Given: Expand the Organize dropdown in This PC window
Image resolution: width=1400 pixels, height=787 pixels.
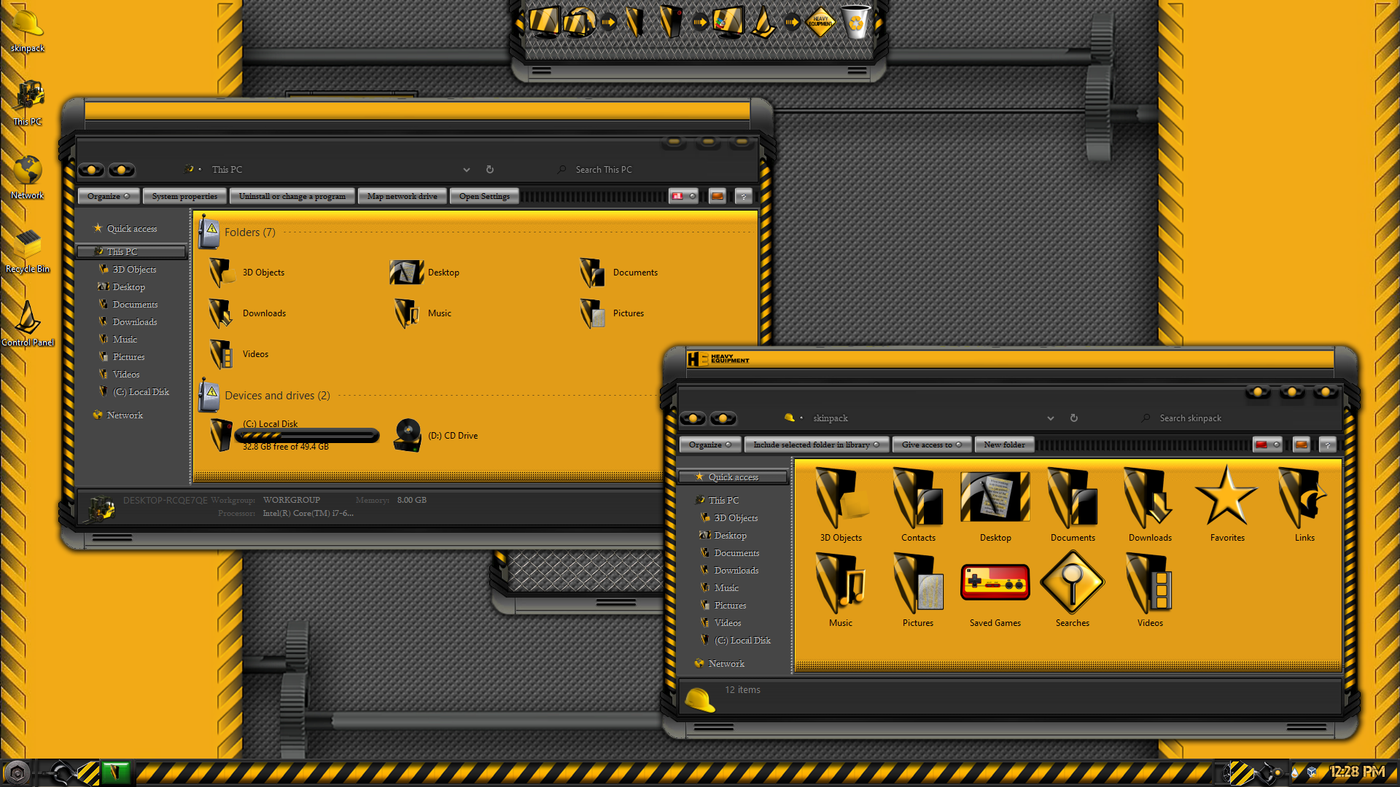Looking at the screenshot, I should click(109, 196).
